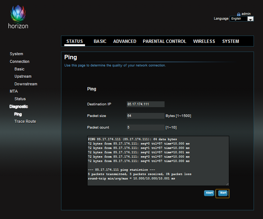Click the round-trip min/avg/max line
Screen dimensions: 263x219
131,178
